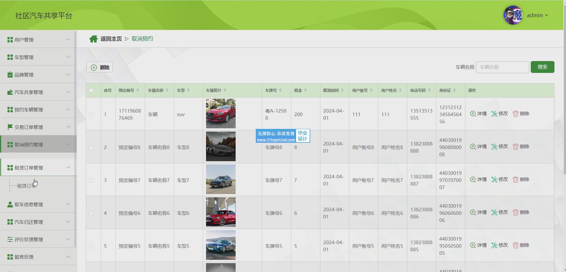Collapse the 租赁订单管理 chevron
The height and width of the screenshot is (272, 566).
(68, 167)
